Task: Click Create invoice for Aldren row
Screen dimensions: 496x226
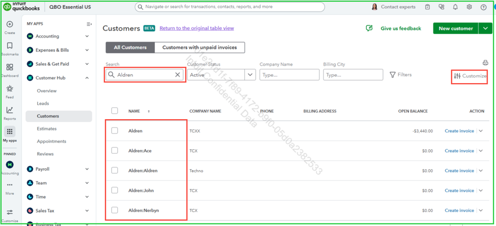Action: tap(459, 131)
